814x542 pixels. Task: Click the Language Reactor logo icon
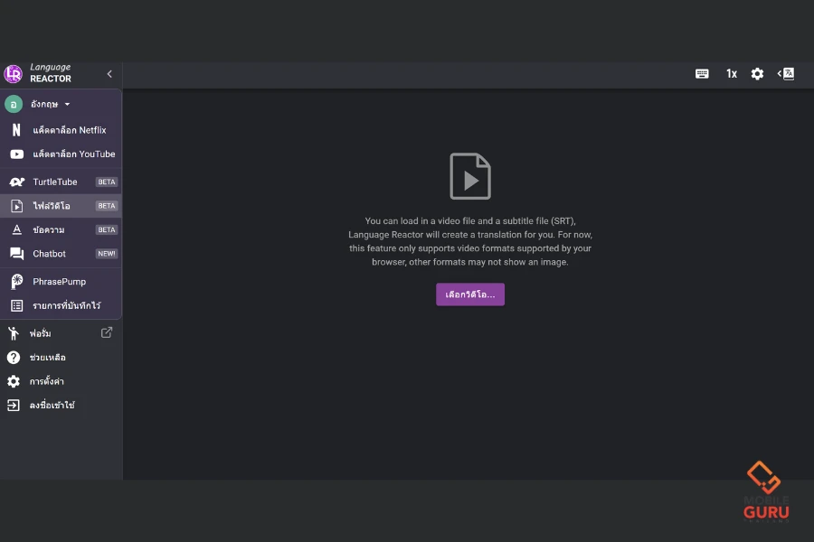coord(14,74)
